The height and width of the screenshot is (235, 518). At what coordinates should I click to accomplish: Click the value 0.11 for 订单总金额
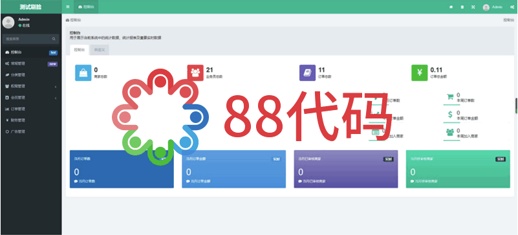[x=437, y=70]
